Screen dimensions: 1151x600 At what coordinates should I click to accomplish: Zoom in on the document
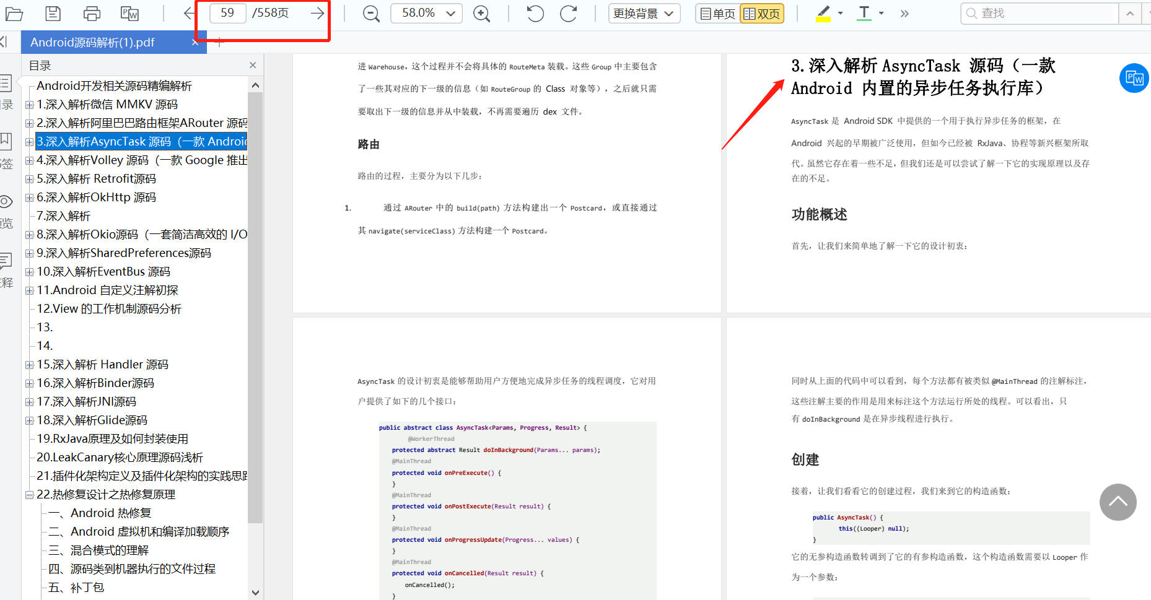tap(482, 13)
